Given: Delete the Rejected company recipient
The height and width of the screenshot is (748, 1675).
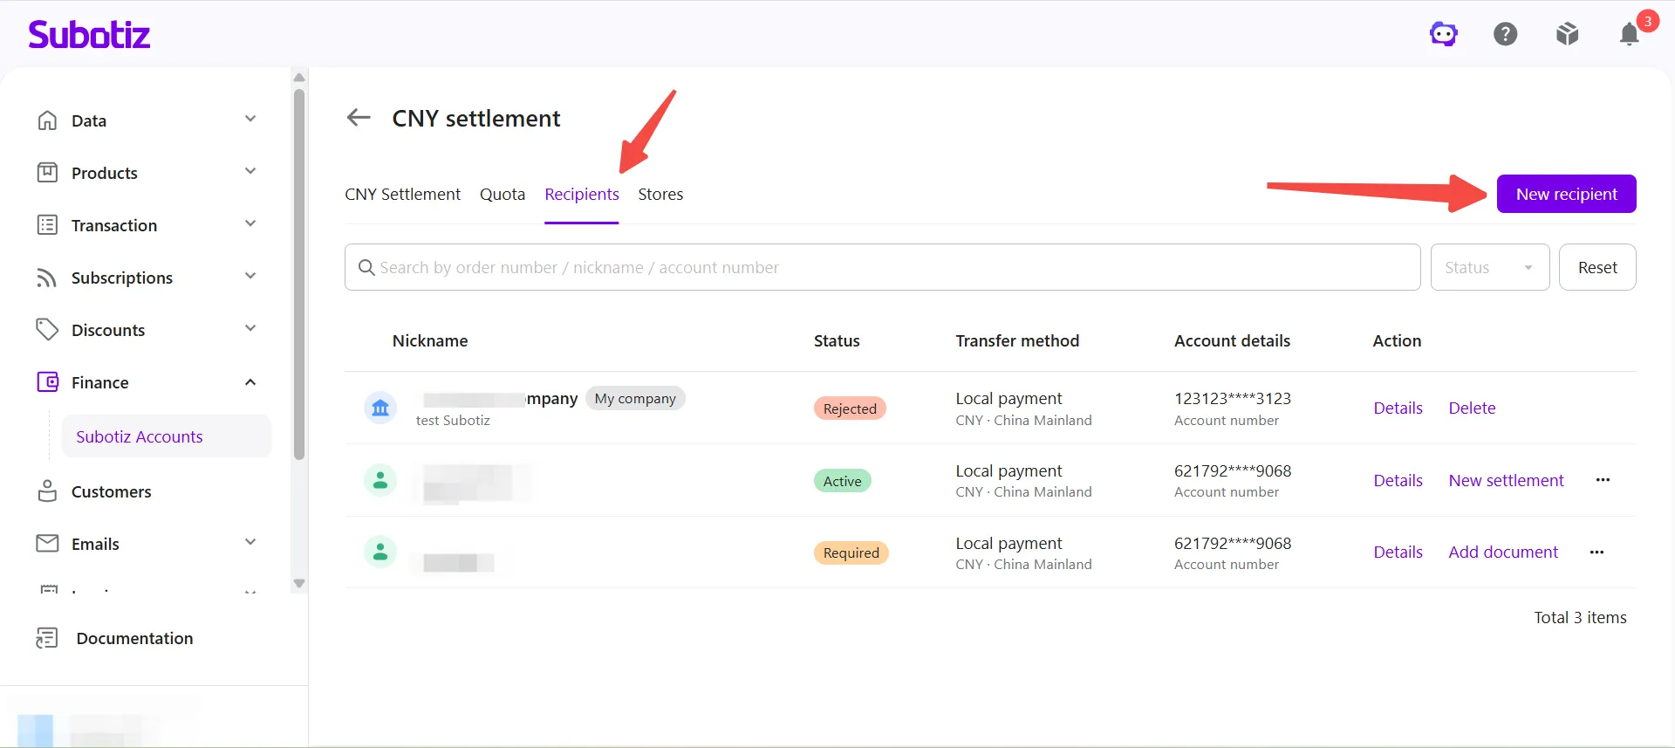Looking at the screenshot, I should click(1472, 408).
